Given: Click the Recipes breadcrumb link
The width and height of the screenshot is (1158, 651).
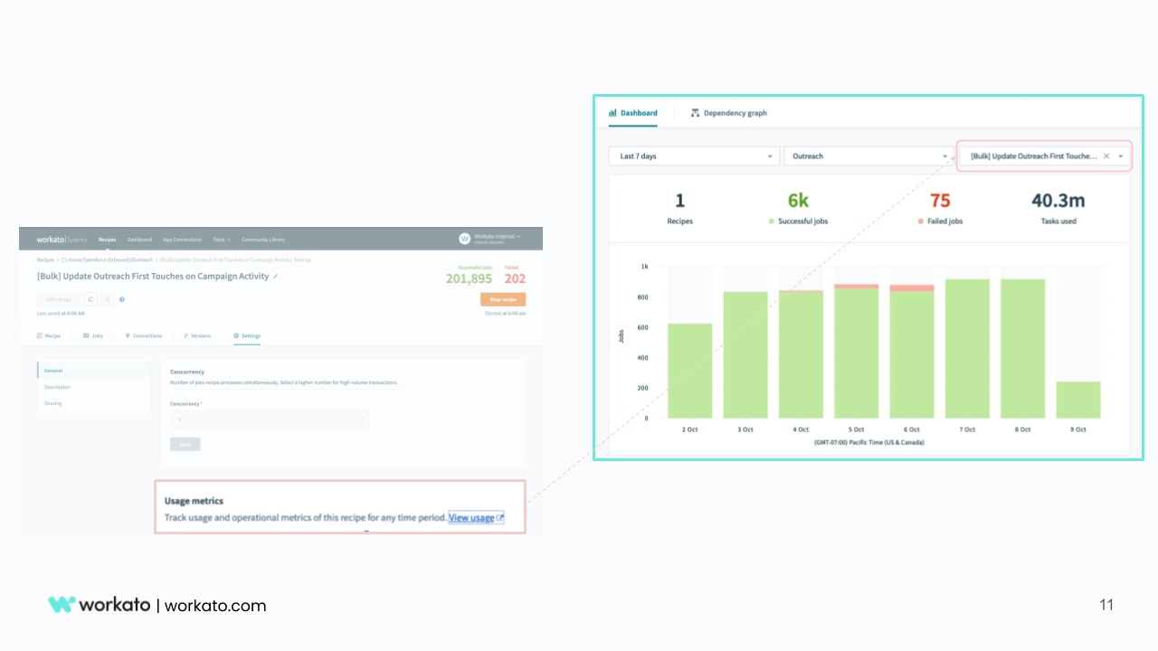Looking at the screenshot, I should pyautogui.click(x=45, y=260).
